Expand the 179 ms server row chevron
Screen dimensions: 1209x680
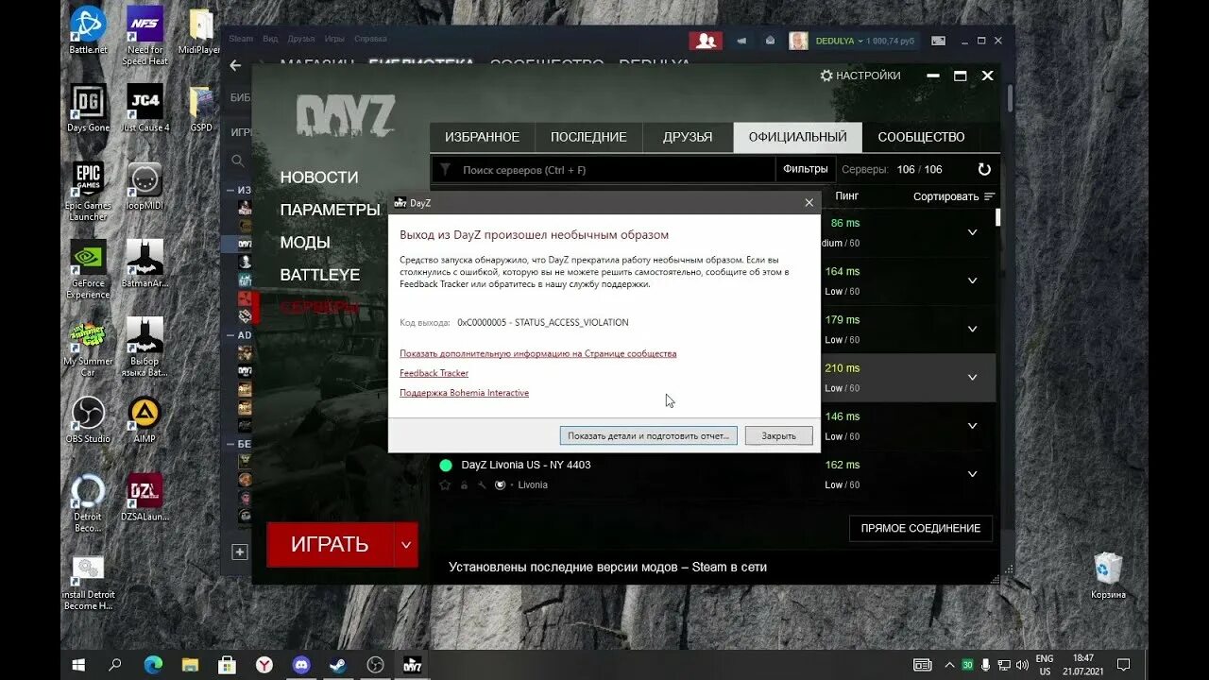[972, 329]
